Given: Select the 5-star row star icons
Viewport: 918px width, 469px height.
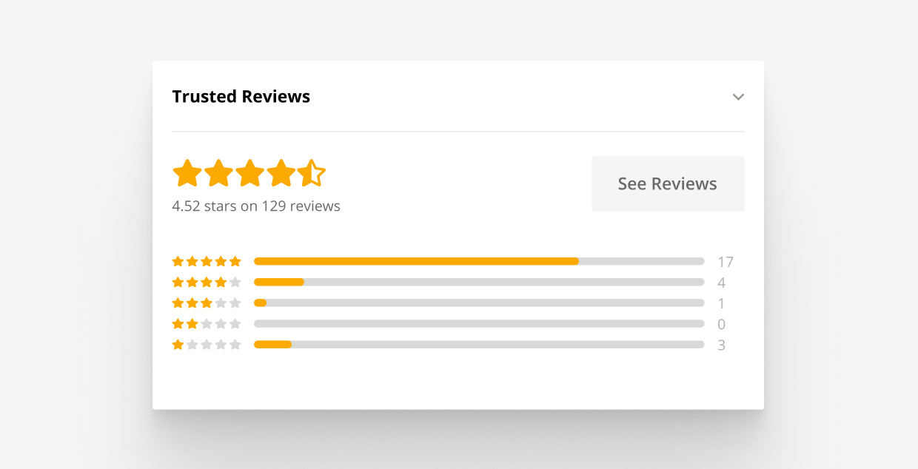Looking at the screenshot, I should (207, 261).
